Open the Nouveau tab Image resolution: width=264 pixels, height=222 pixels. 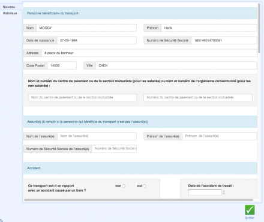pos(9,7)
